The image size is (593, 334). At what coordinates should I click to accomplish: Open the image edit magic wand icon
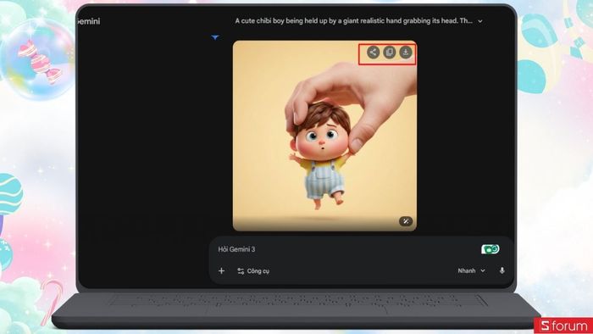[406, 221]
